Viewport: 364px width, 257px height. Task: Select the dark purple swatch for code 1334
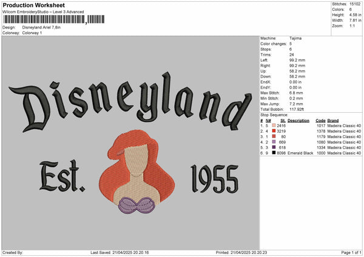pos(274,147)
